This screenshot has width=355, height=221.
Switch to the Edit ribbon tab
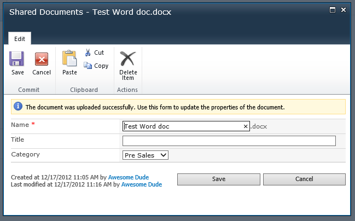click(19, 38)
